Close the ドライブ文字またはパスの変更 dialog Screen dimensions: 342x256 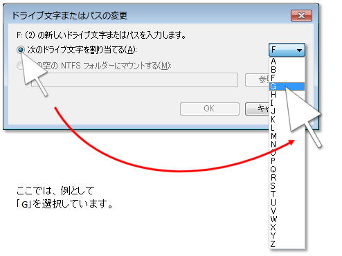(x=301, y=16)
